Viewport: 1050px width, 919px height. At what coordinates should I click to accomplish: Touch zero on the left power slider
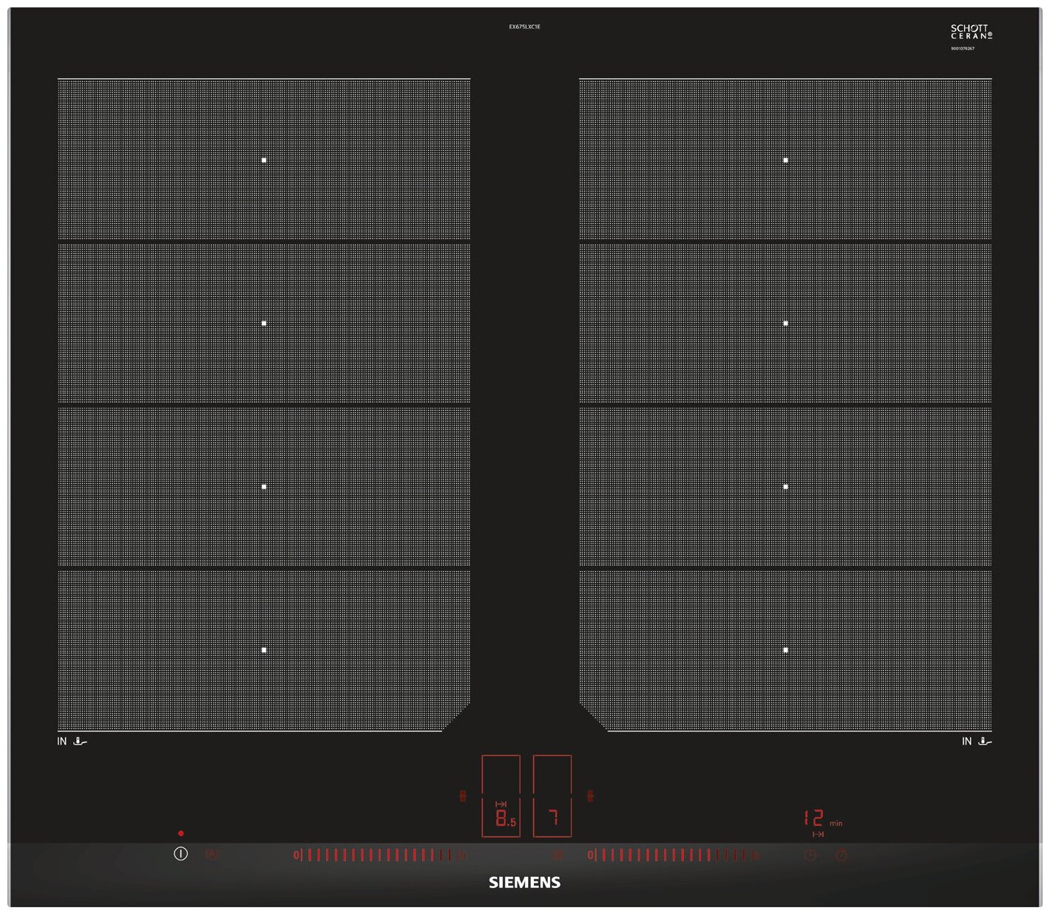(x=296, y=855)
